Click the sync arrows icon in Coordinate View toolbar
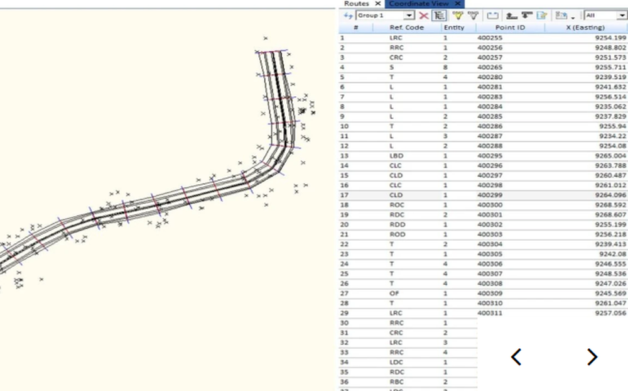 [x=348, y=16]
